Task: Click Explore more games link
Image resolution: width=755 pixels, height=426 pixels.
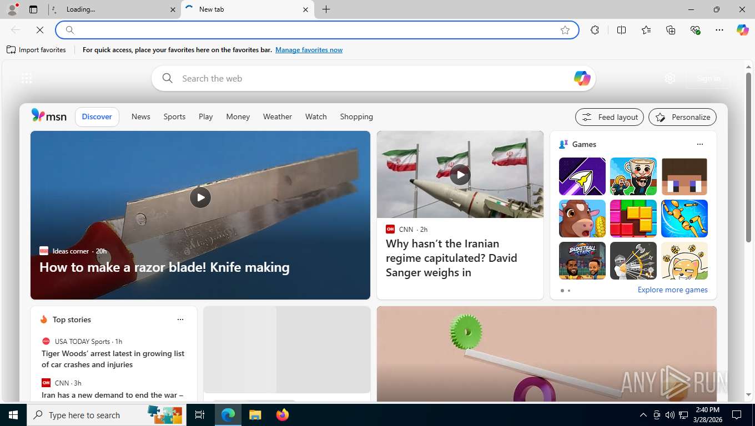Action: (672, 290)
